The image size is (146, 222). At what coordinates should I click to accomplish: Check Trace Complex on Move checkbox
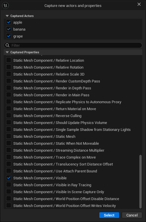9,157
